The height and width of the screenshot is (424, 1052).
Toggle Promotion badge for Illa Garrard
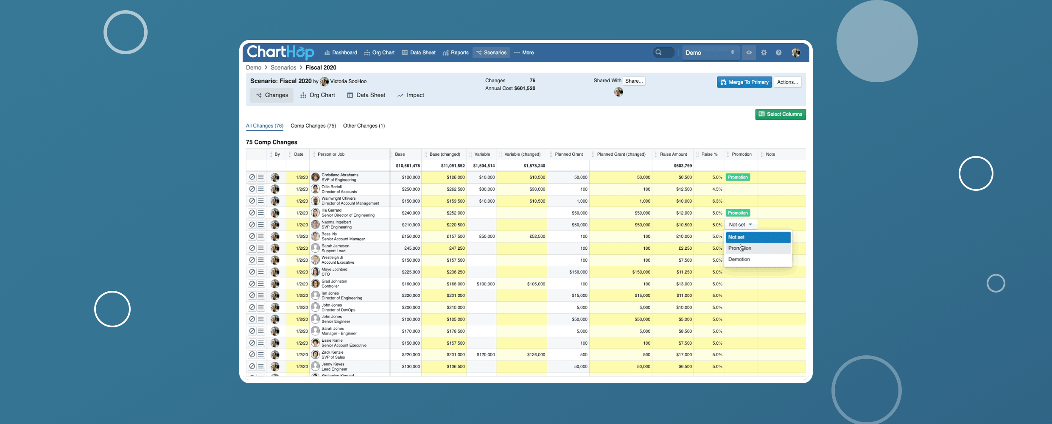coord(738,213)
